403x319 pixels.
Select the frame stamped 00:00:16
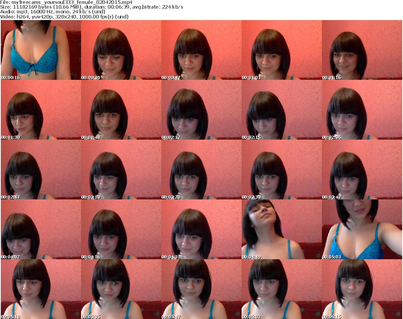pyautogui.click(x=41, y=50)
